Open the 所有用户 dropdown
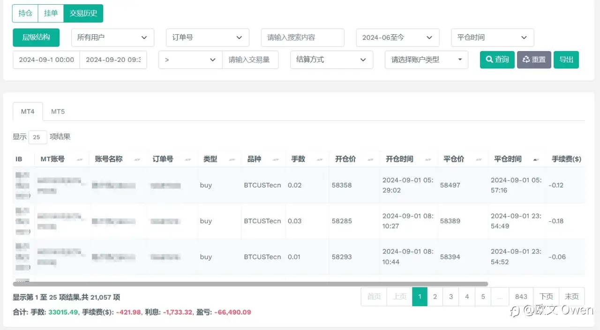 point(112,37)
